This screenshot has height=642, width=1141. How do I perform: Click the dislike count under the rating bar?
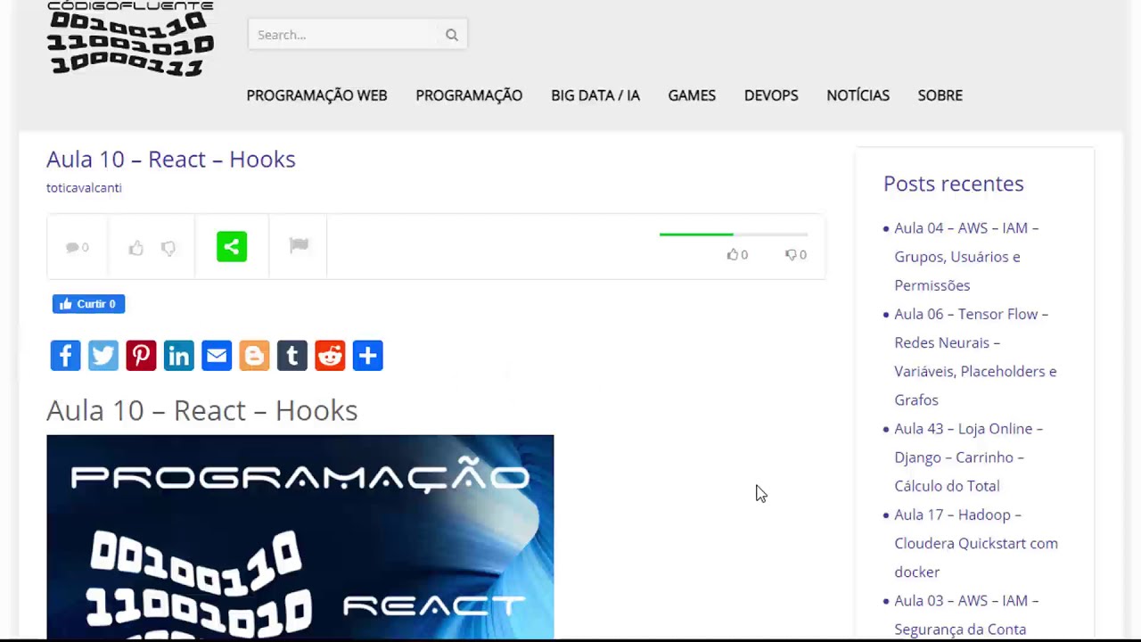pos(795,255)
